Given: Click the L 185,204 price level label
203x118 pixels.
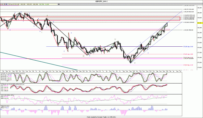Looking at the screenshot, I should [x=189, y=12].
